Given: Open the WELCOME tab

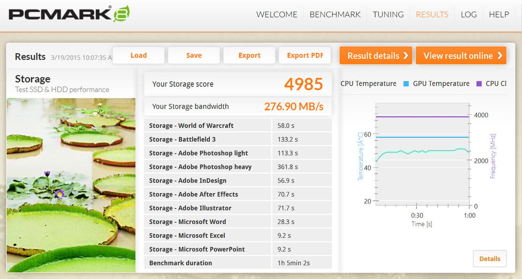Looking at the screenshot, I should click(x=277, y=15).
